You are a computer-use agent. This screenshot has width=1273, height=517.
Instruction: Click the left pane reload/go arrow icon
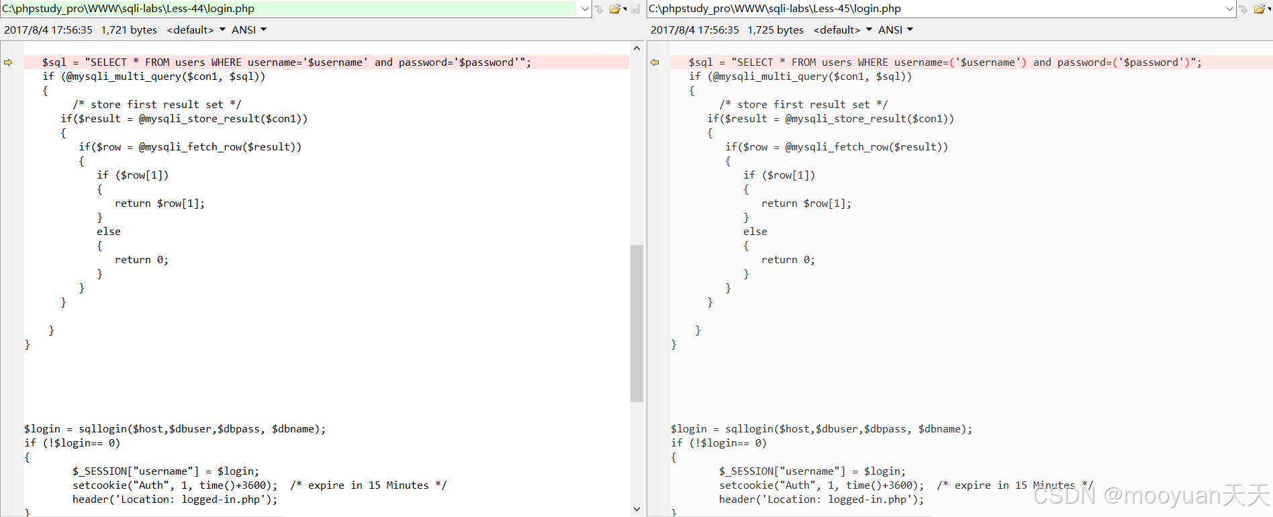click(599, 9)
